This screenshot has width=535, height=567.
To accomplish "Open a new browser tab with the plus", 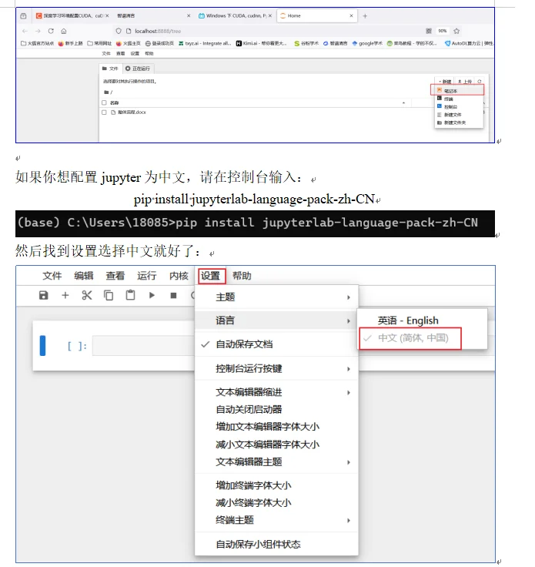I will point(365,16).
